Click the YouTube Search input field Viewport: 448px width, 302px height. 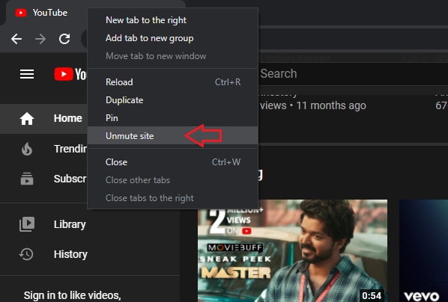[353, 74]
